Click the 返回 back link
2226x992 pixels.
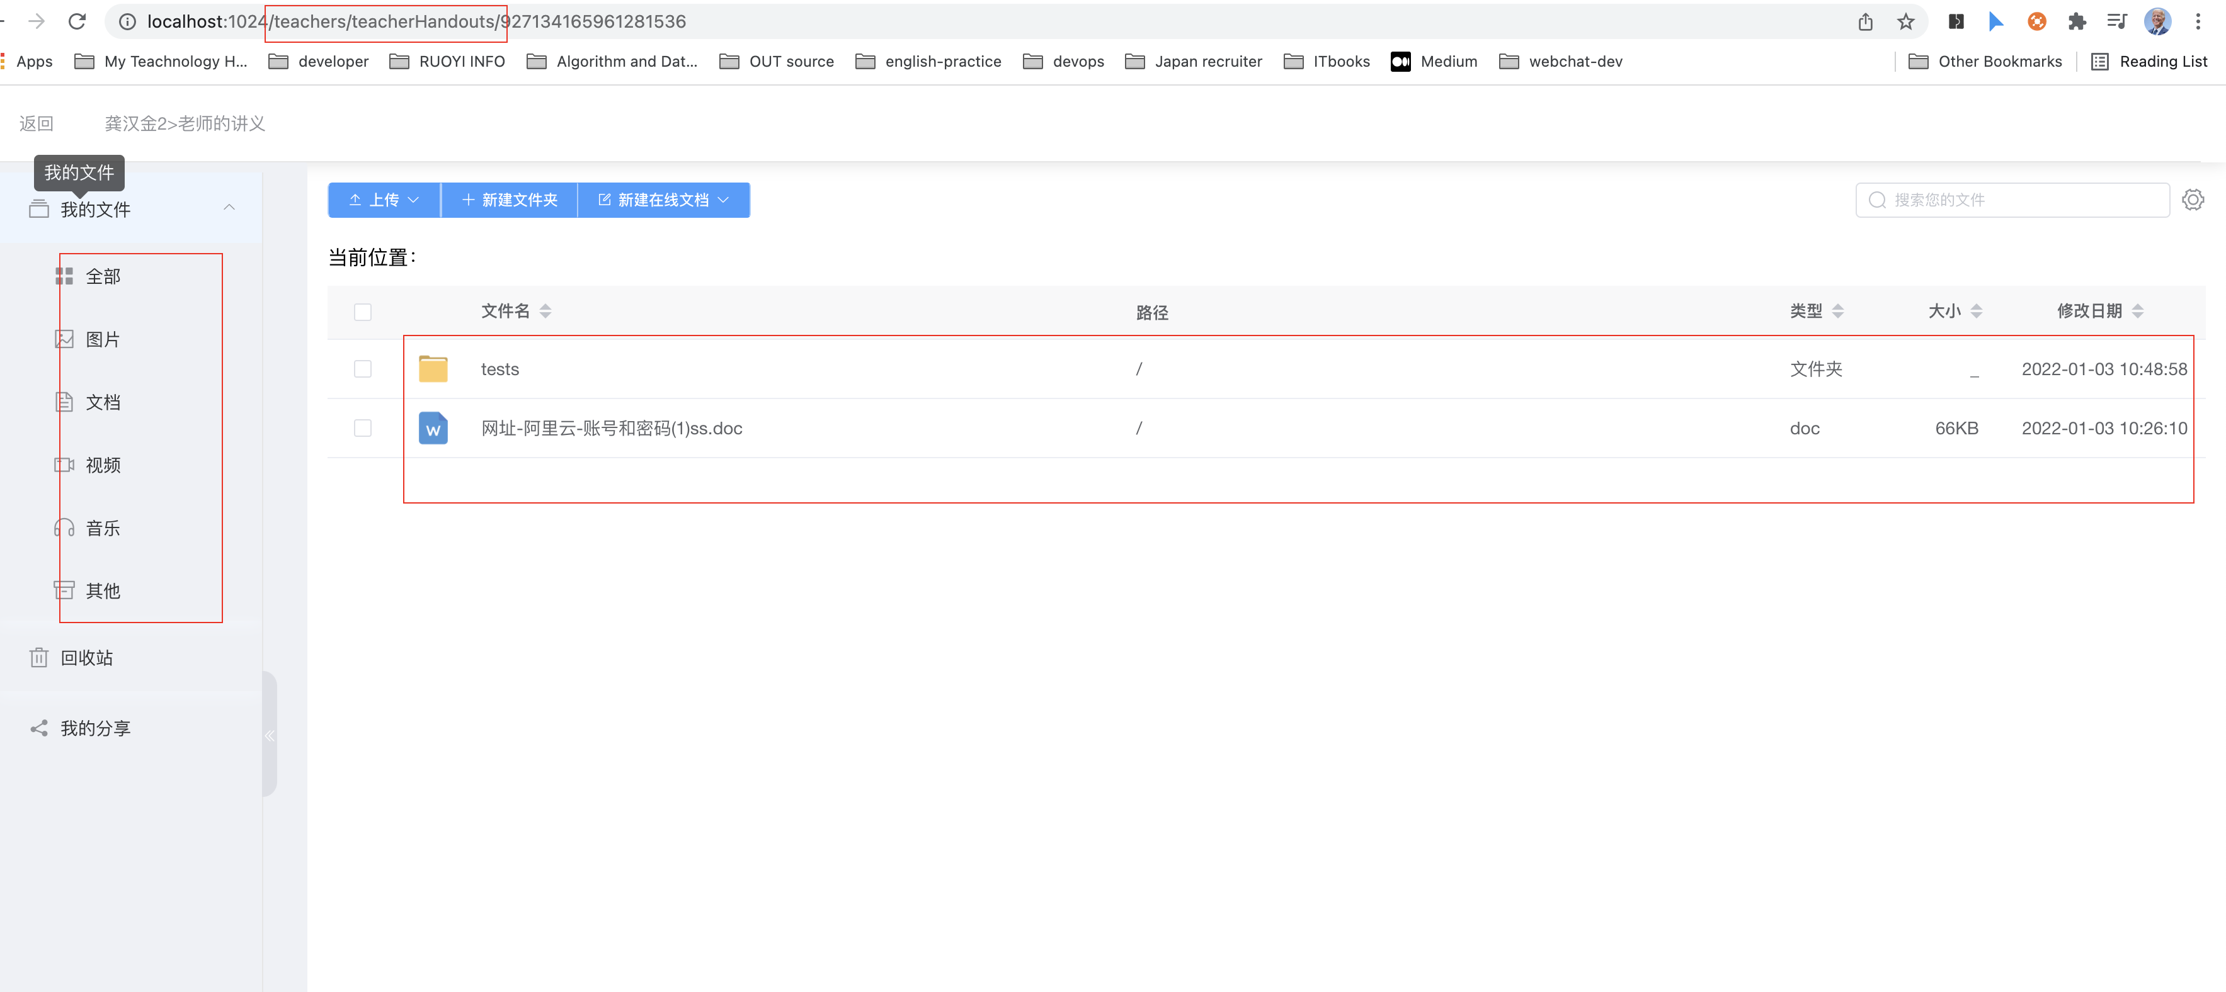(37, 123)
